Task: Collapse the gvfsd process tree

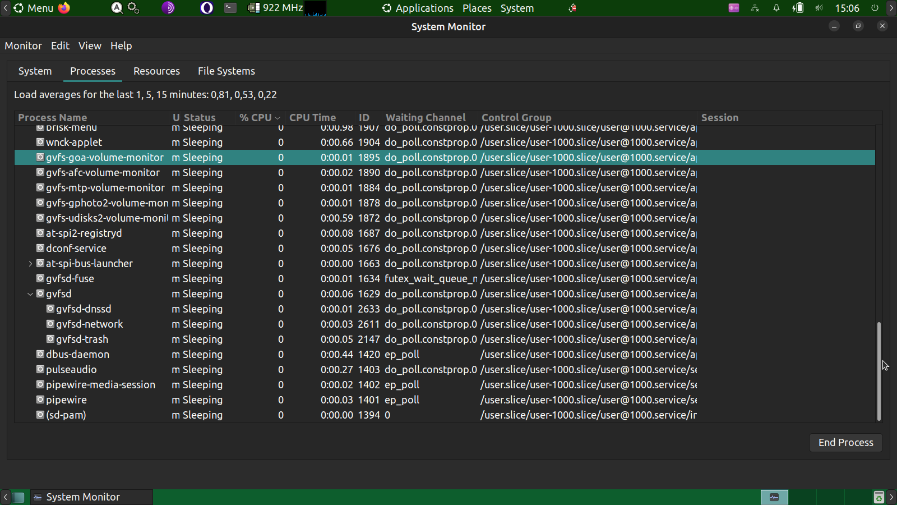Action: click(x=30, y=294)
